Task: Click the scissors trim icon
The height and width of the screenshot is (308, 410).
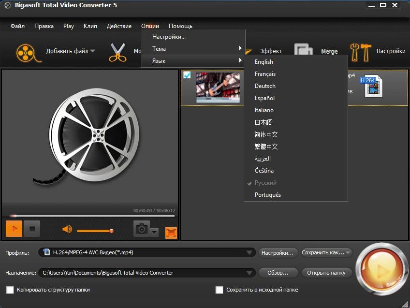Action: (x=117, y=52)
